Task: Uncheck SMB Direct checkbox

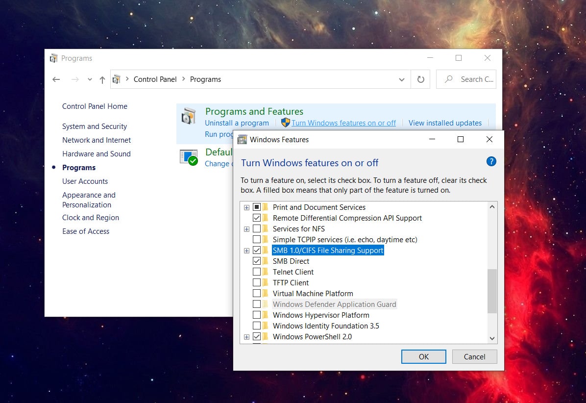Action: click(x=257, y=261)
